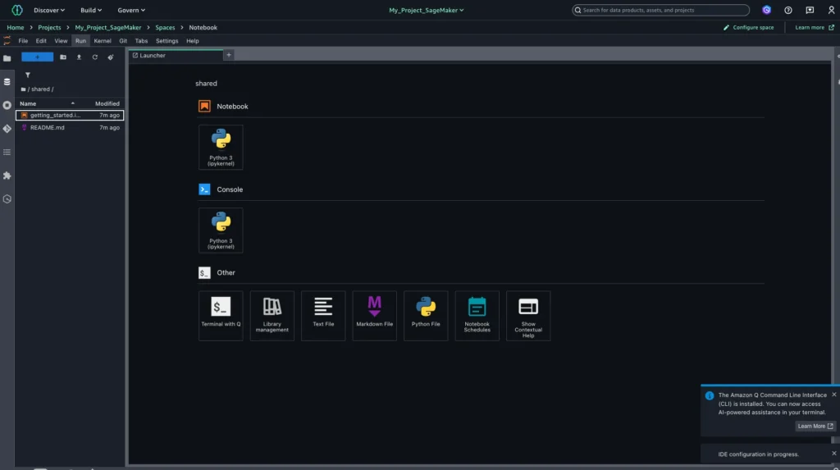The height and width of the screenshot is (470, 840).
Task: Open Notebook Schedules launcher tile
Action: tap(477, 315)
